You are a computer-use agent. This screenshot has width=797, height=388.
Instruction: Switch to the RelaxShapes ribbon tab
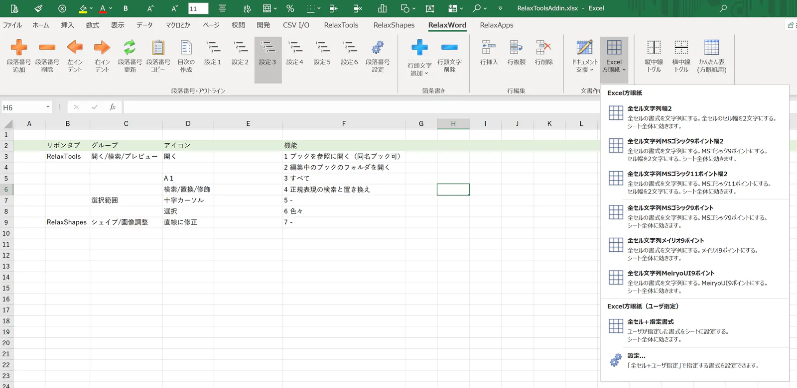pos(394,25)
